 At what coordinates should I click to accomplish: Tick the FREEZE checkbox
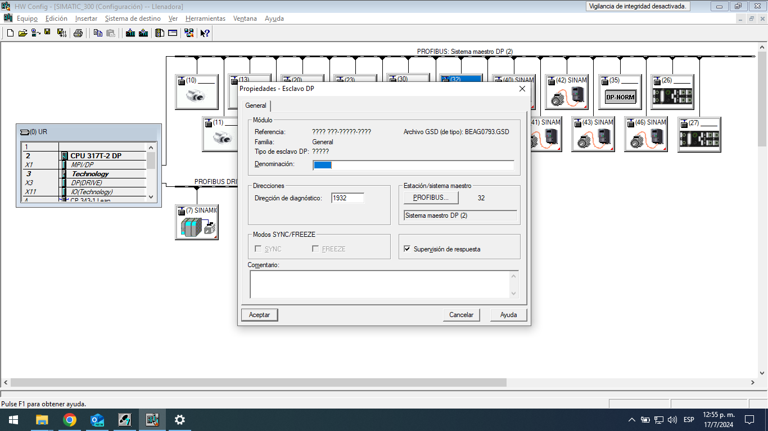(x=315, y=249)
